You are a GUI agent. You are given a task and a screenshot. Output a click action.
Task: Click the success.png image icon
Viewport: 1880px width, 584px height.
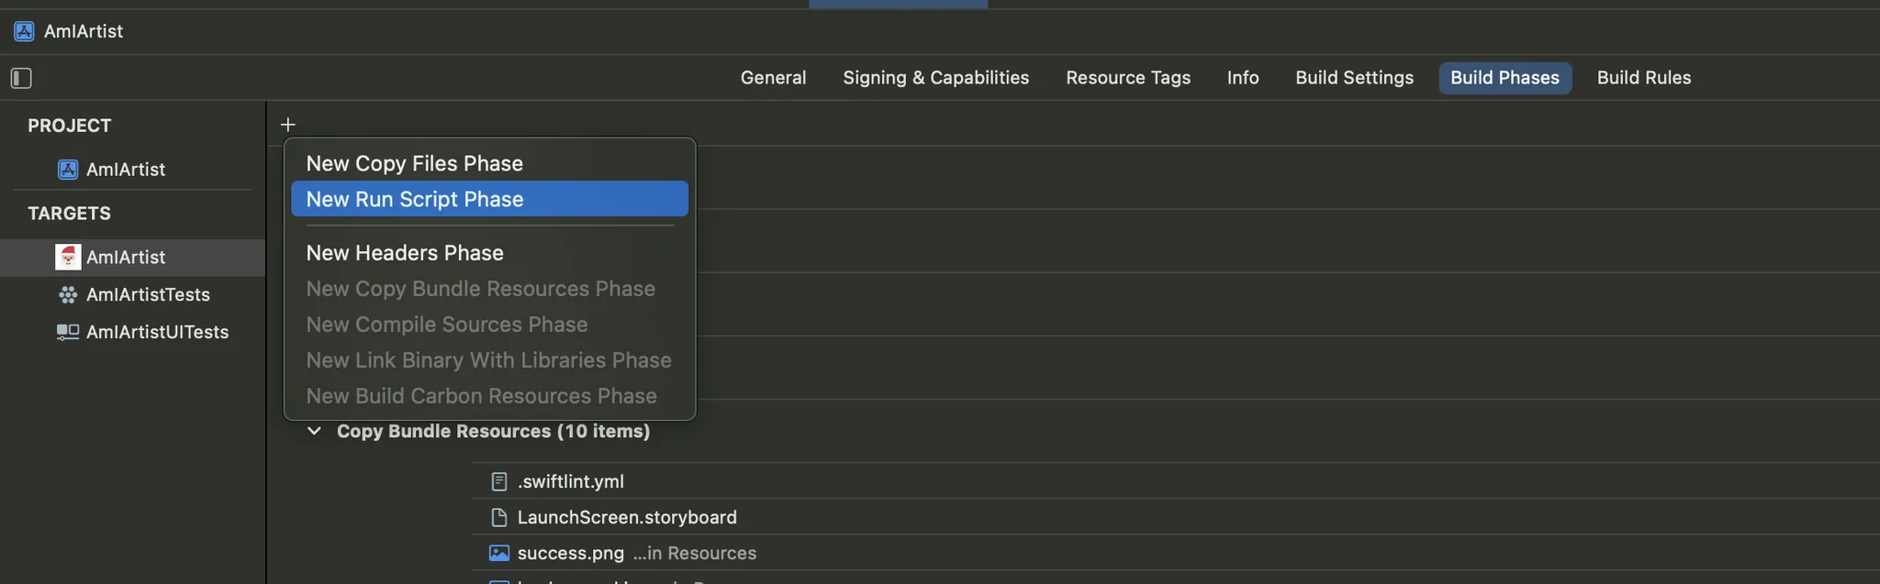499,553
